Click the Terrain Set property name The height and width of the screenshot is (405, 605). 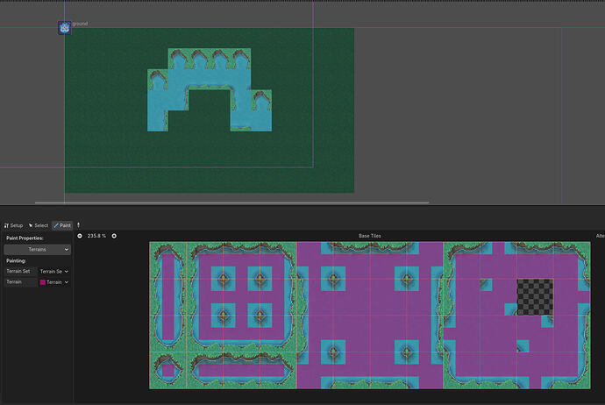(x=18, y=271)
